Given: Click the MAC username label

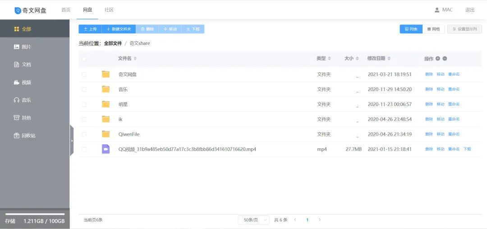Looking at the screenshot, I should (447, 10).
